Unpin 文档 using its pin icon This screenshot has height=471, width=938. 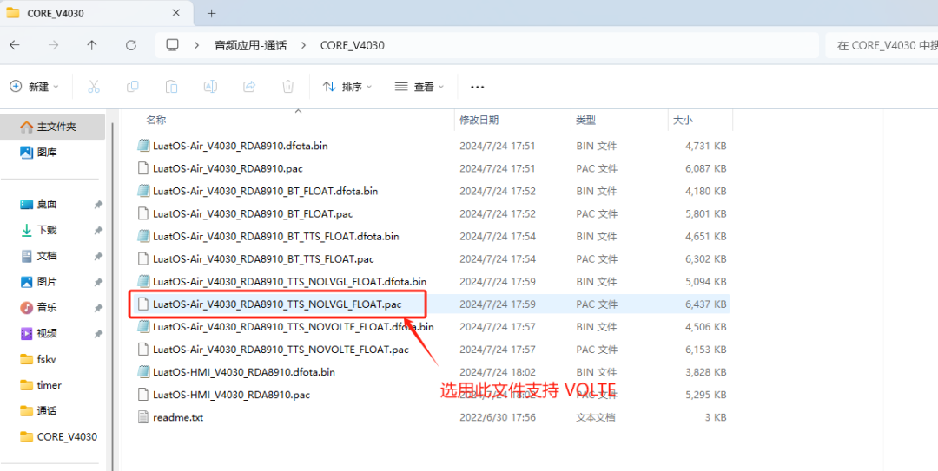[98, 256]
